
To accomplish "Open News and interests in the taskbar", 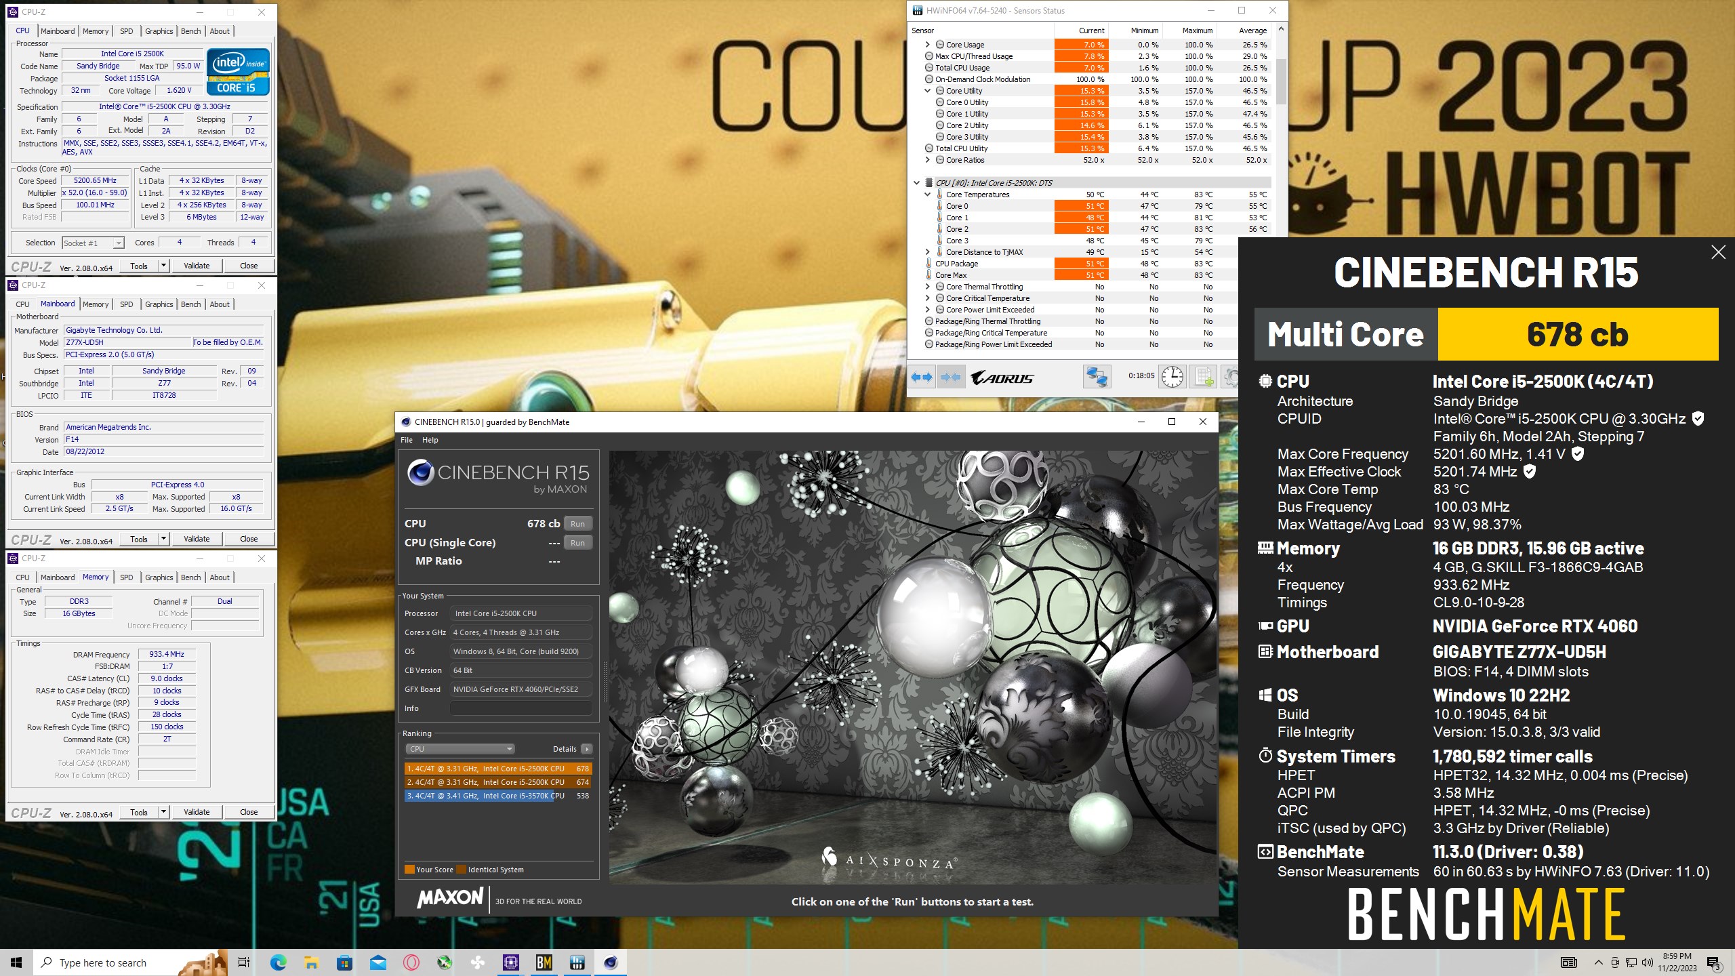I will click(x=1568, y=962).
